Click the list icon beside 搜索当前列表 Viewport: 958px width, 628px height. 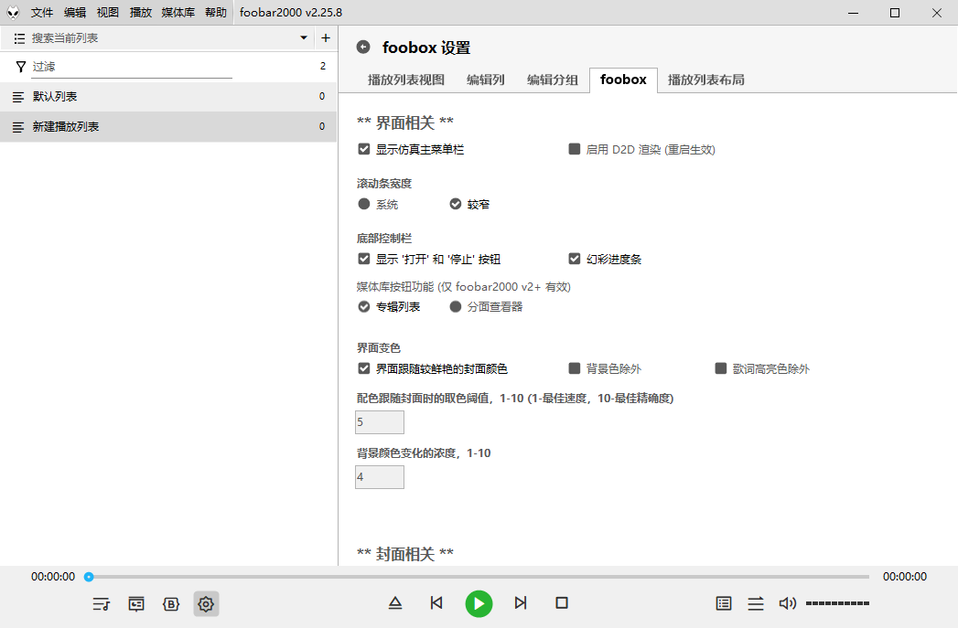(x=19, y=38)
